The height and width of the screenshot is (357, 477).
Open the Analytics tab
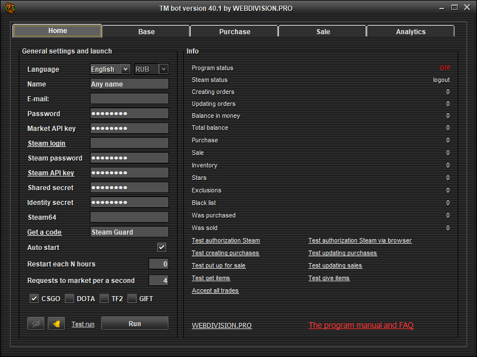(x=410, y=32)
